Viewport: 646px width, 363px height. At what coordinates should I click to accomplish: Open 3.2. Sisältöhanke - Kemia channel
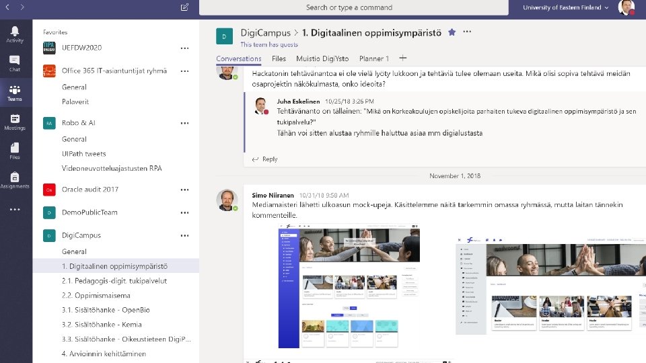[102, 324]
